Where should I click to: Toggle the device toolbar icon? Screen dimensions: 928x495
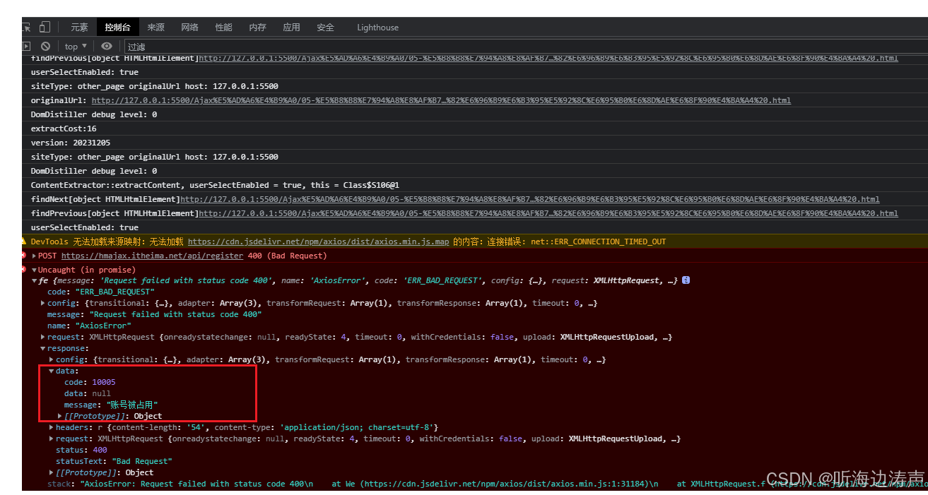click(x=45, y=27)
